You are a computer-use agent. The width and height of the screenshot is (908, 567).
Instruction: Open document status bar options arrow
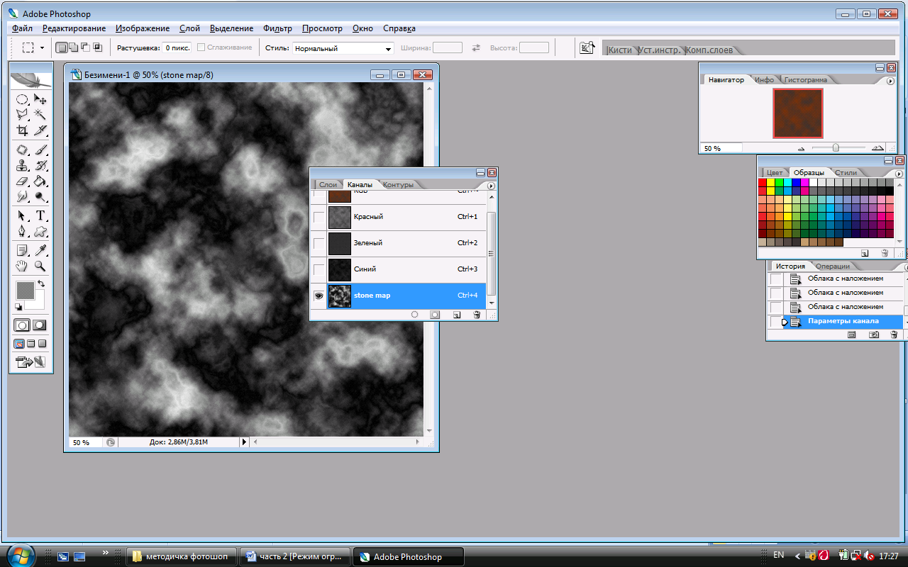pyautogui.click(x=245, y=442)
